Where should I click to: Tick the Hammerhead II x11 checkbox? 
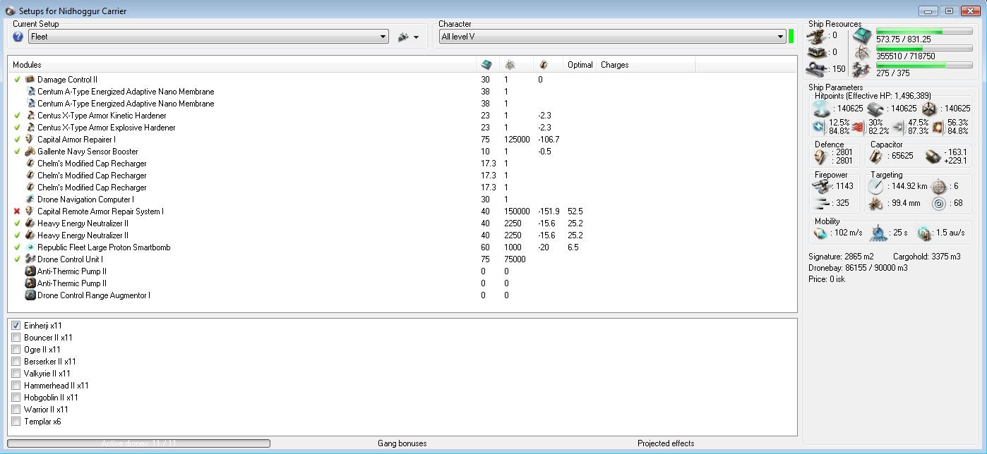point(16,386)
